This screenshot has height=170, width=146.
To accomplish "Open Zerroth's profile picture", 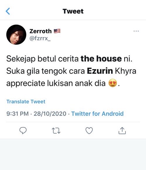I will (16, 35).
